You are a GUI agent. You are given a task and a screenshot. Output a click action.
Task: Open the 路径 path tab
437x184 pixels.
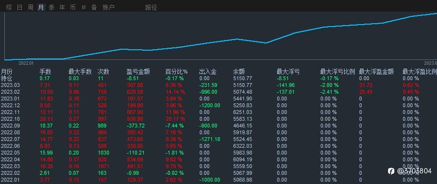pyautogui.click(x=151, y=8)
